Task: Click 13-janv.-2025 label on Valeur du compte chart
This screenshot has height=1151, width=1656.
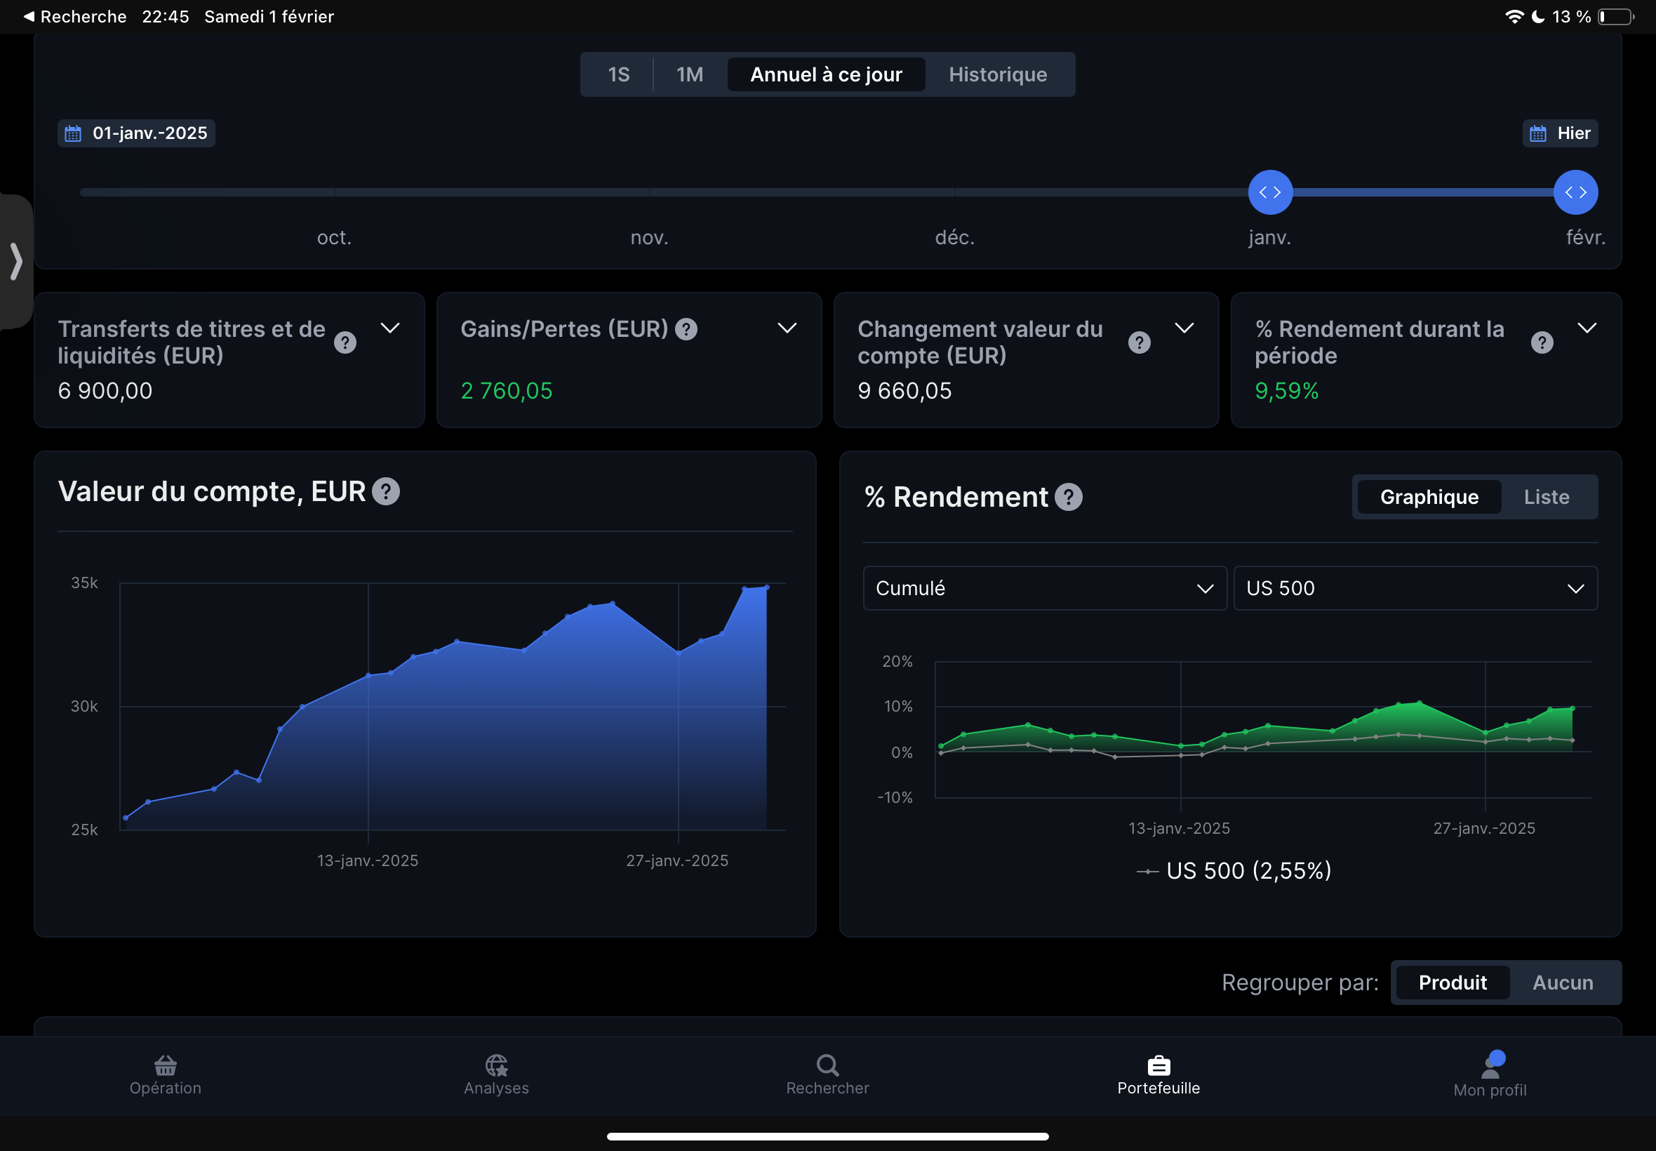Action: pos(368,860)
